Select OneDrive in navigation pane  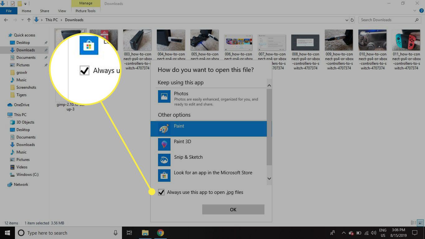(x=21, y=105)
